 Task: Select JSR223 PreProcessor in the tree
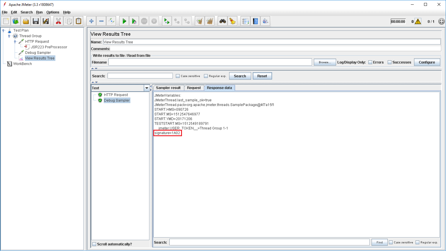49,47
